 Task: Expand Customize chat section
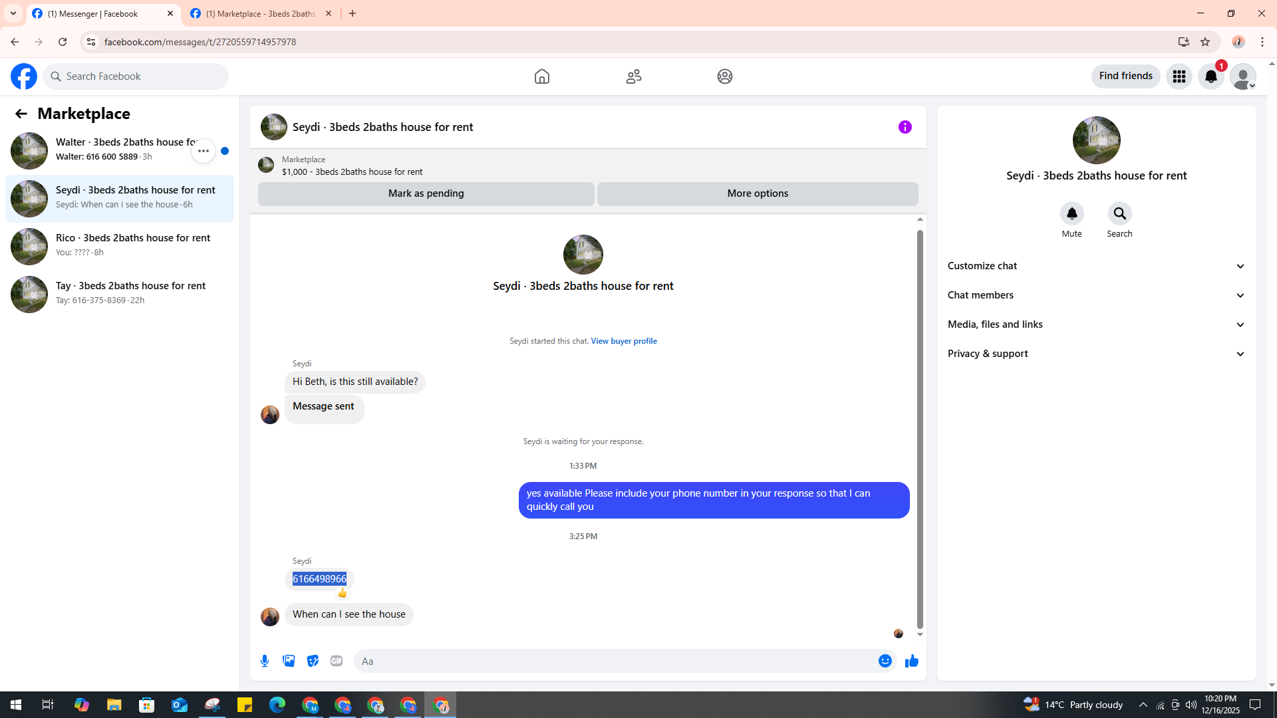point(1096,266)
